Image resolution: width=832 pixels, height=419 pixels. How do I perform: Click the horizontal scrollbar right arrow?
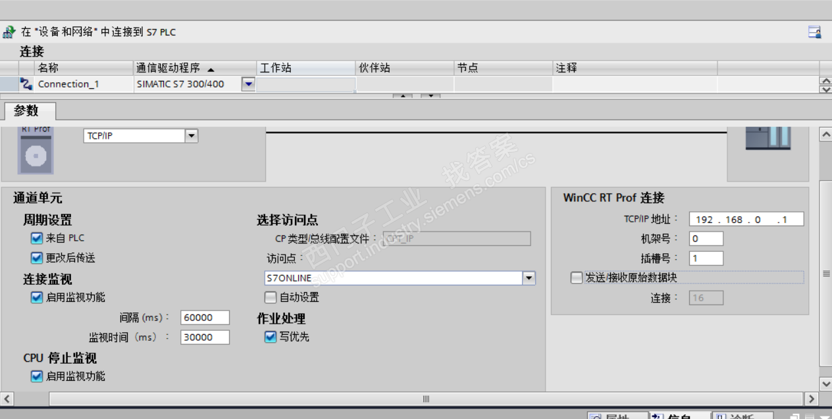pos(812,399)
